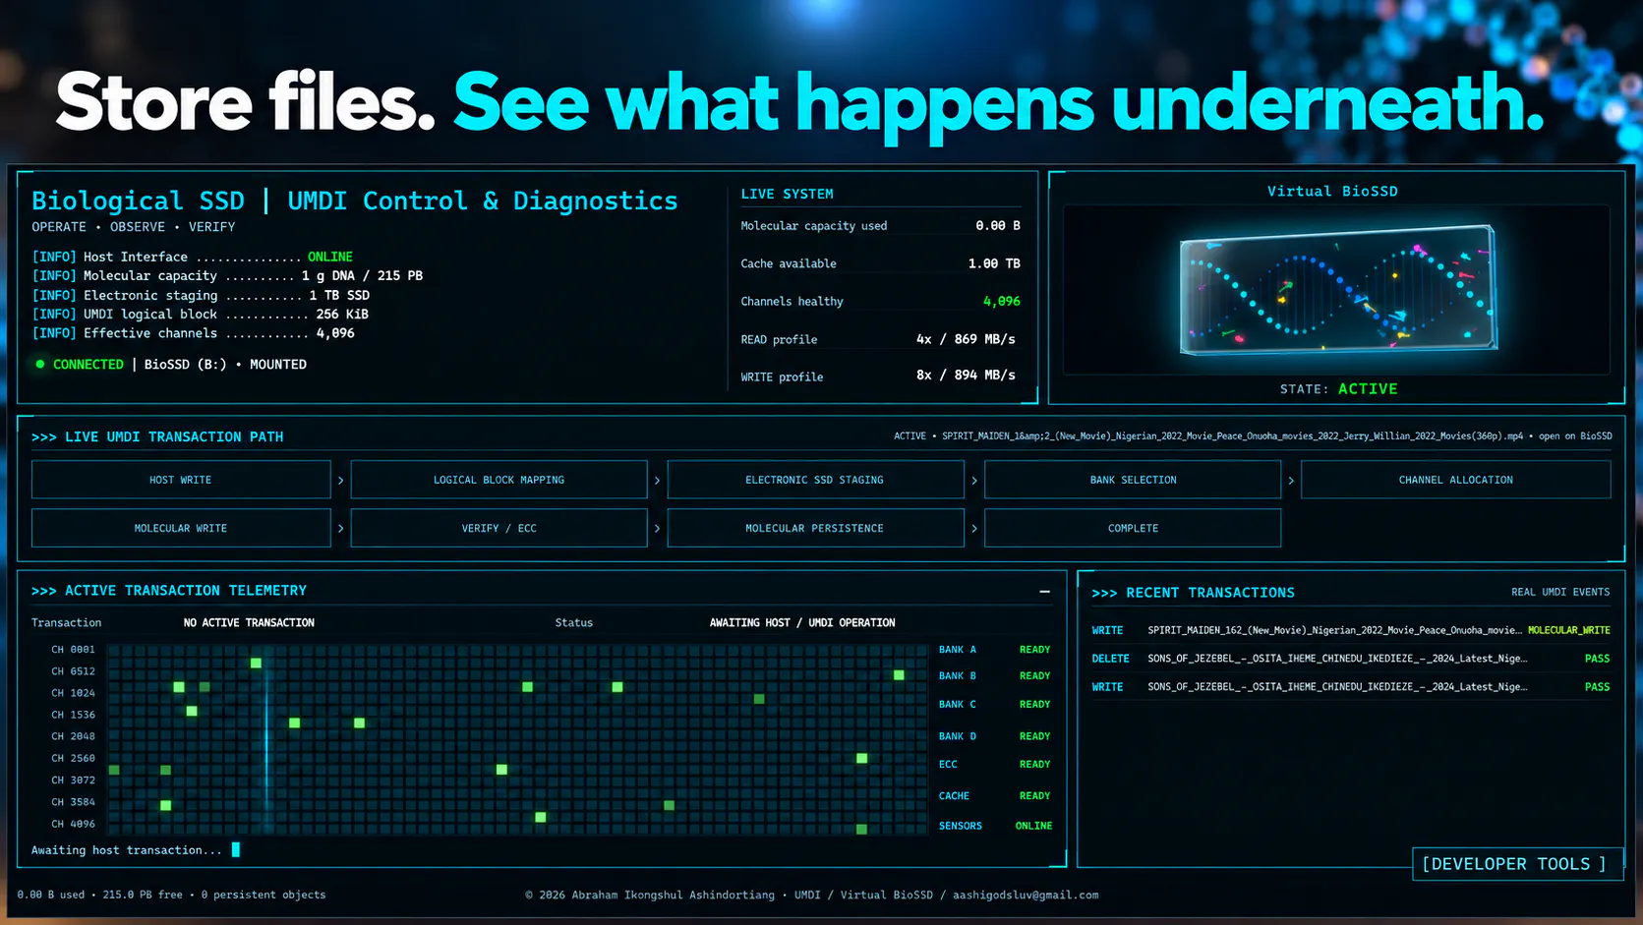
Task: Click the Awaiting host transaction prompt
Action: pos(126,850)
